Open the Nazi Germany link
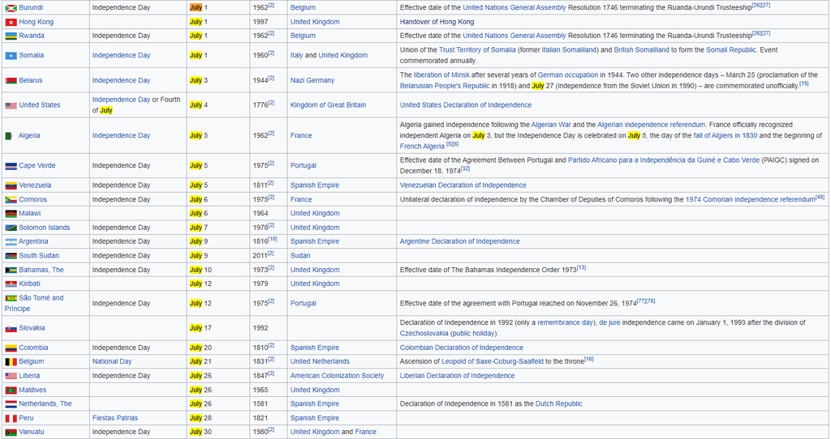The image size is (831, 439). click(312, 80)
